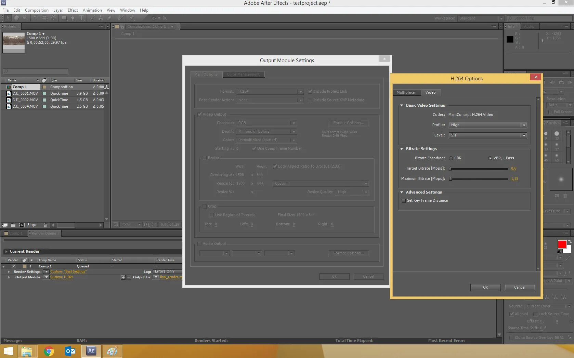Click the swap foreground/background colors icon

click(x=570, y=241)
